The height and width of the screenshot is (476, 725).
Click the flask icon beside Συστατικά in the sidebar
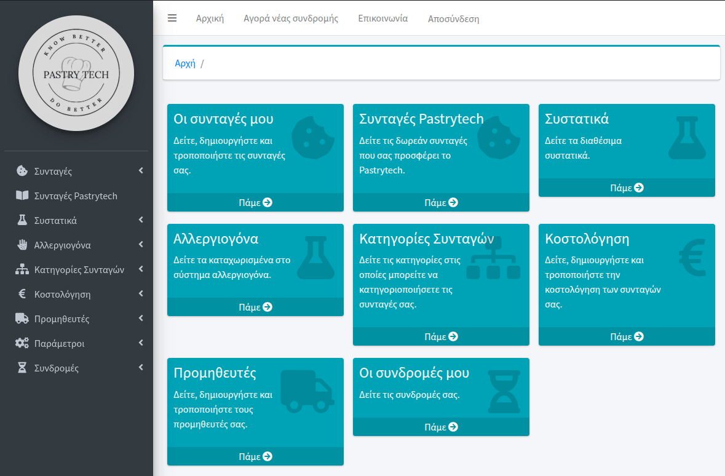[x=22, y=220]
